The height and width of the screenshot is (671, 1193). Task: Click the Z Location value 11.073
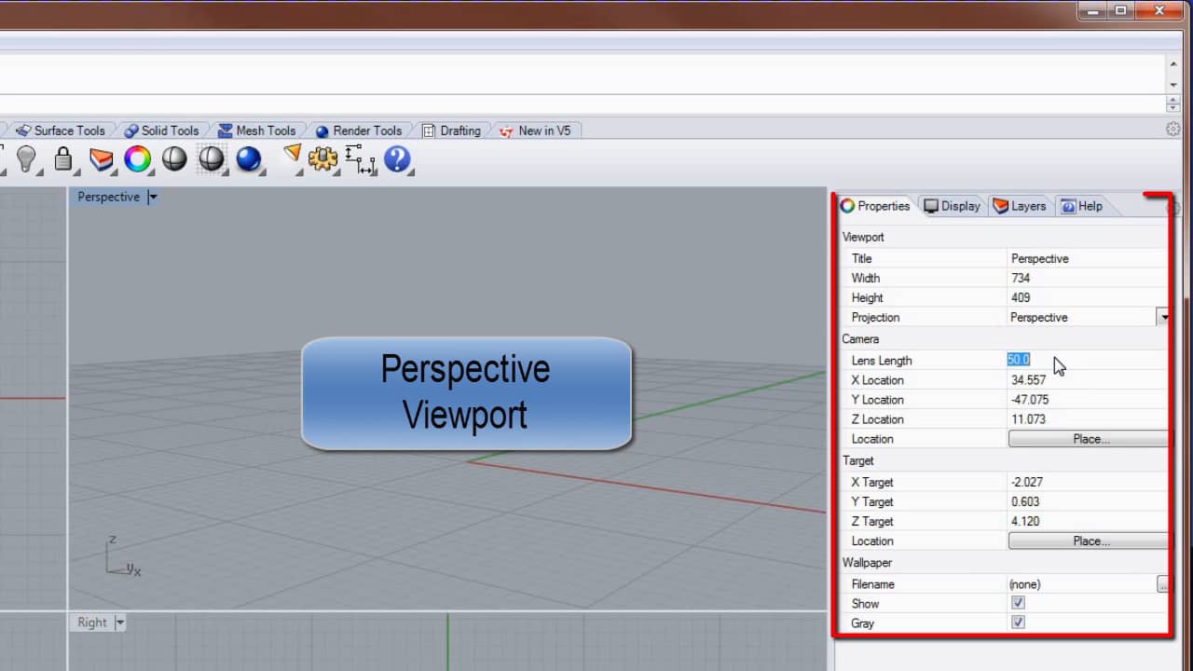click(x=1028, y=419)
